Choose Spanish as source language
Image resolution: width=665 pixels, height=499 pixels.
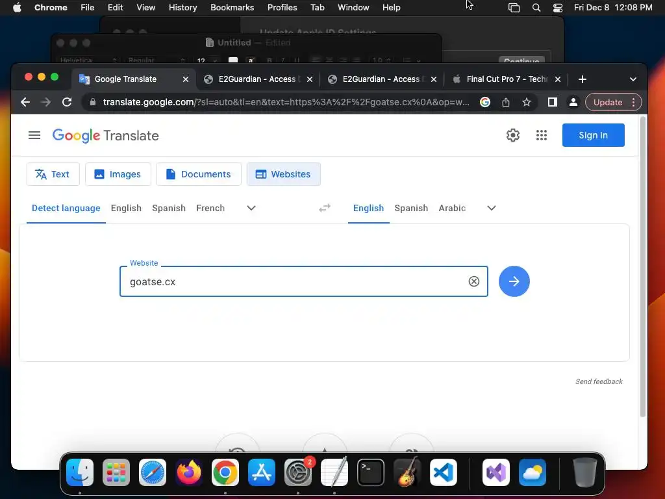pos(169,209)
